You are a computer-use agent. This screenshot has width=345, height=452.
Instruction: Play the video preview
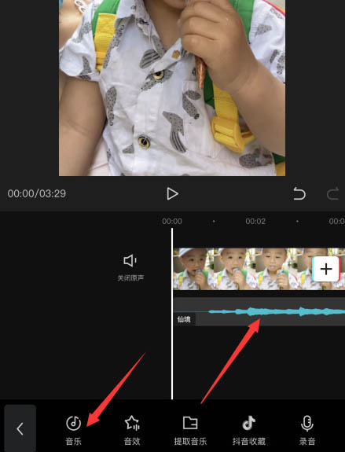(172, 193)
